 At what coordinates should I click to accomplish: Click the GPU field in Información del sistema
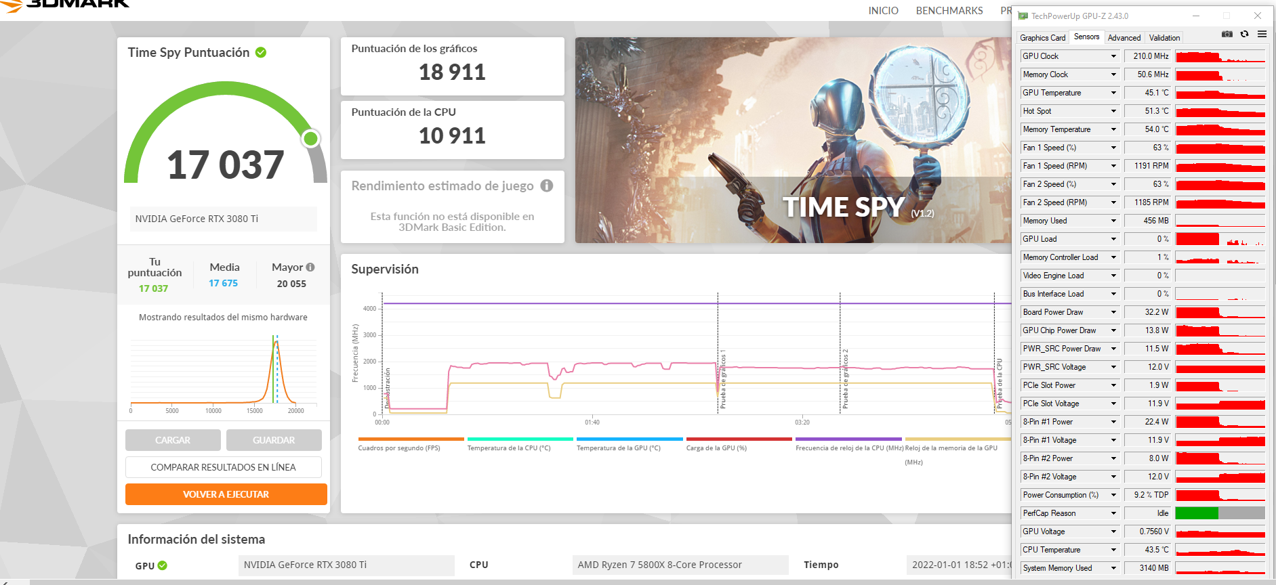click(346, 565)
